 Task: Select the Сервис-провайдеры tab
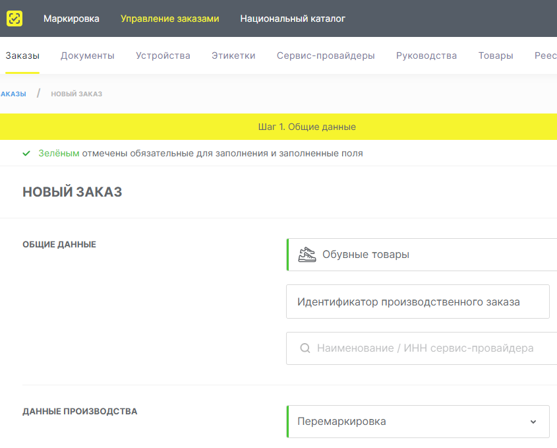[326, 55]
